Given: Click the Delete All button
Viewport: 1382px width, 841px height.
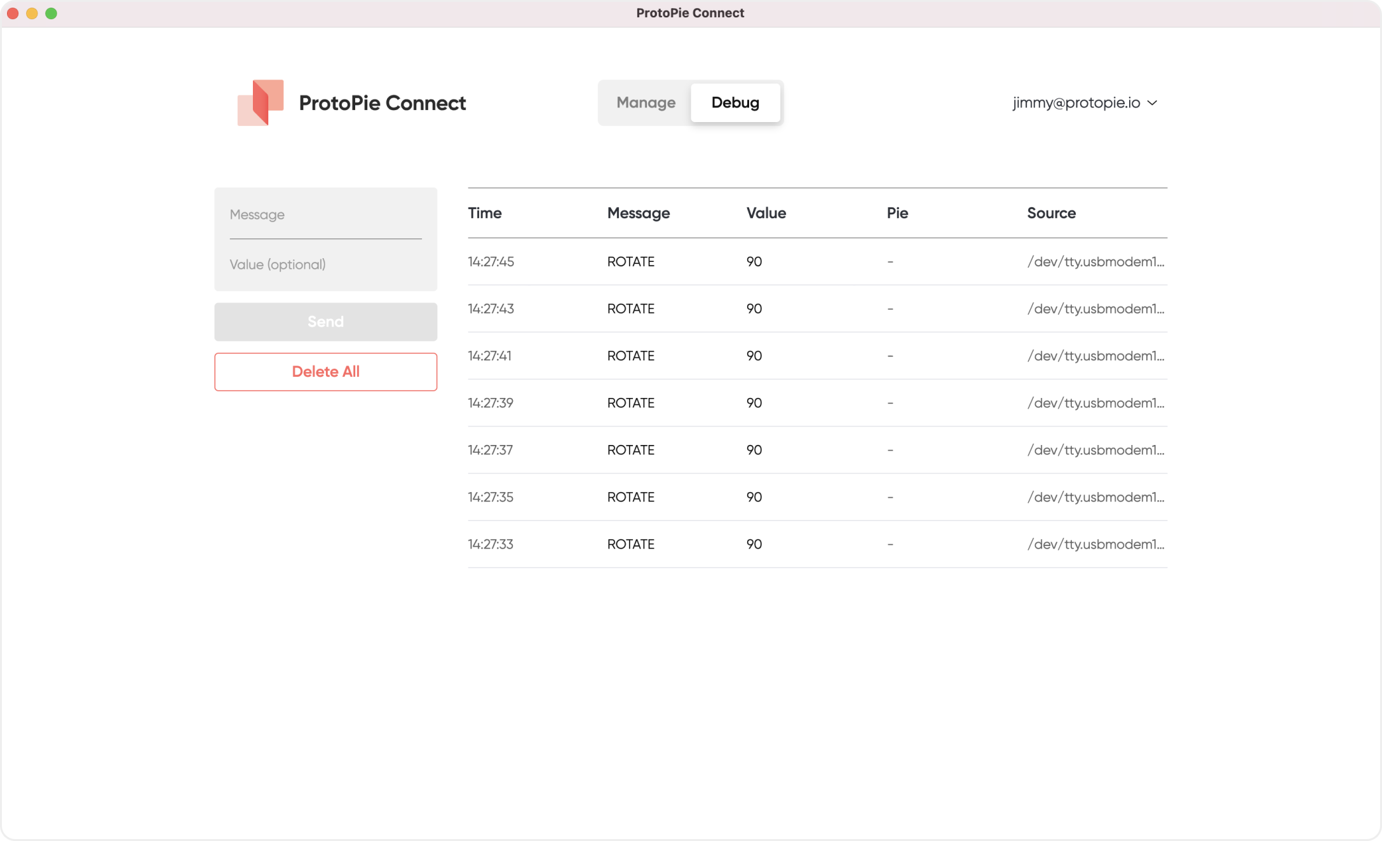Looking at the screenshot, I should 325,372.
